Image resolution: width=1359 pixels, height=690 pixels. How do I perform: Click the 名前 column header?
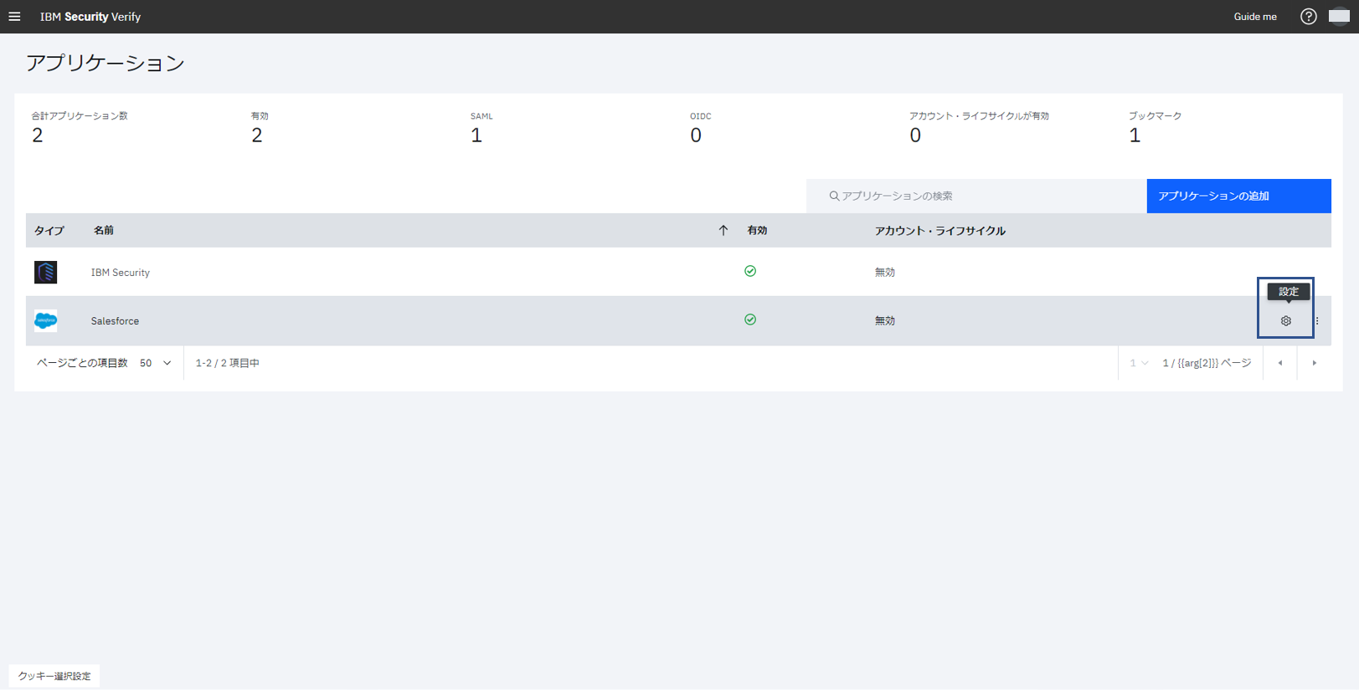tap(104, 231)
